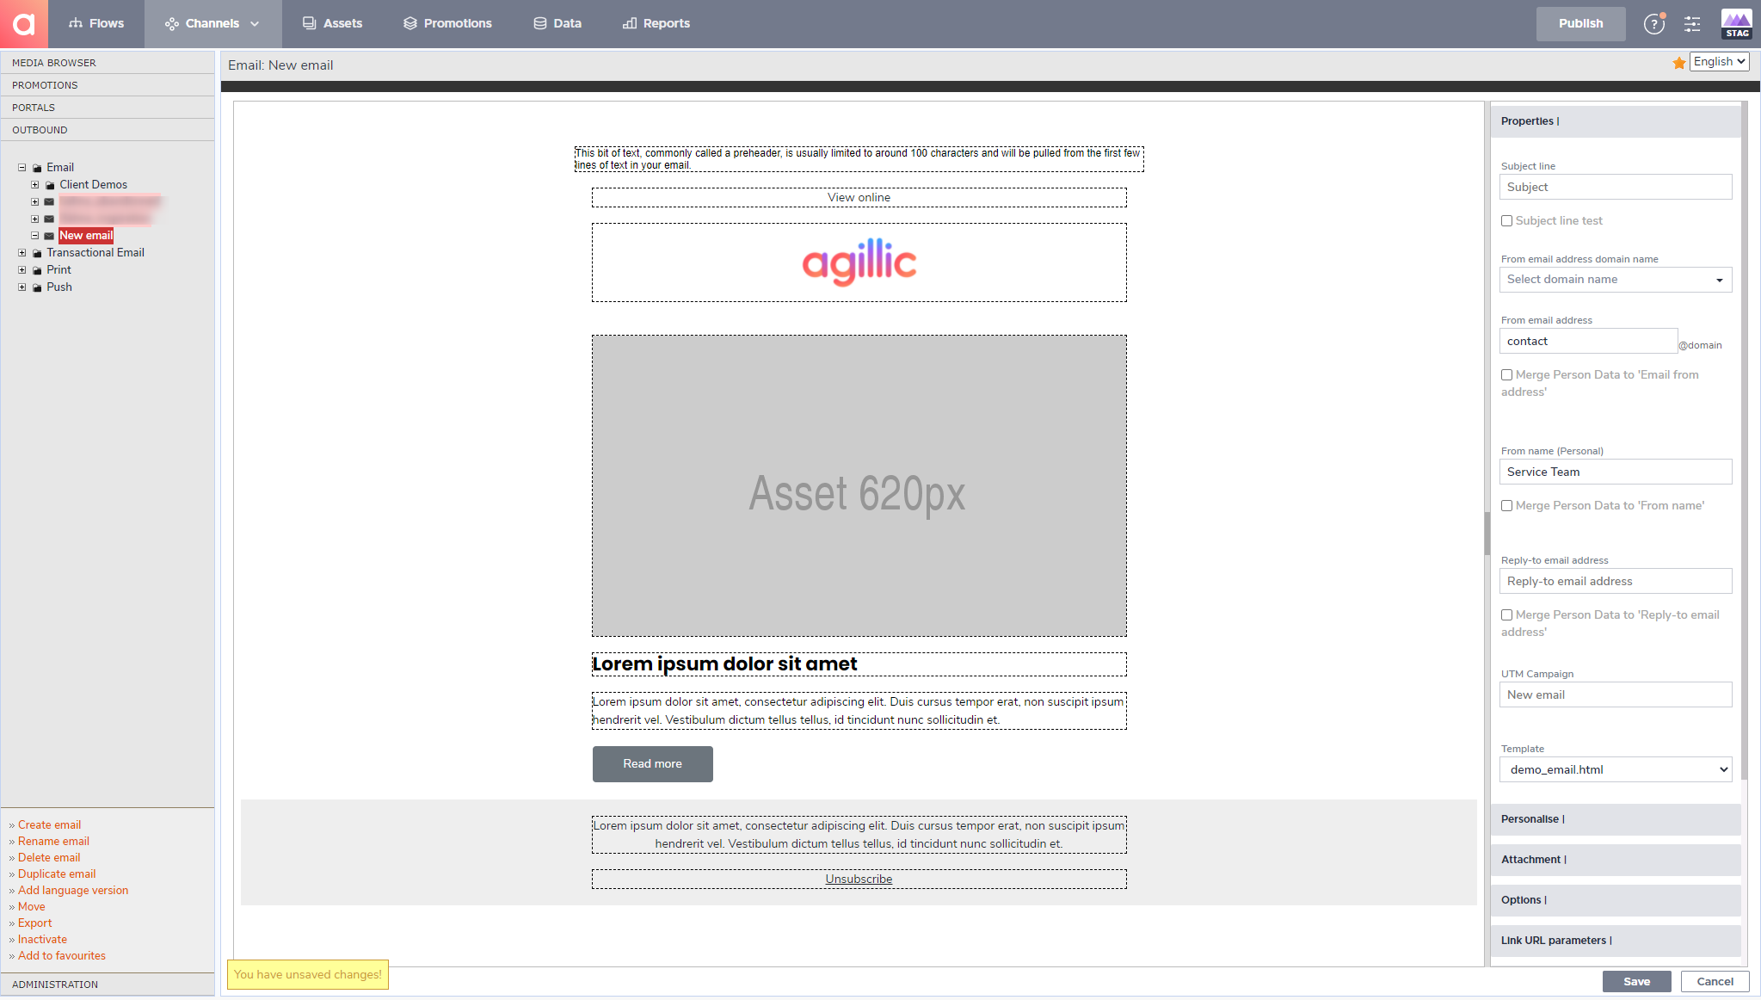Screen dimensions: 1761x1000
Task: Check Merge Person Data to 'From name'
Action: point(1506,506)
